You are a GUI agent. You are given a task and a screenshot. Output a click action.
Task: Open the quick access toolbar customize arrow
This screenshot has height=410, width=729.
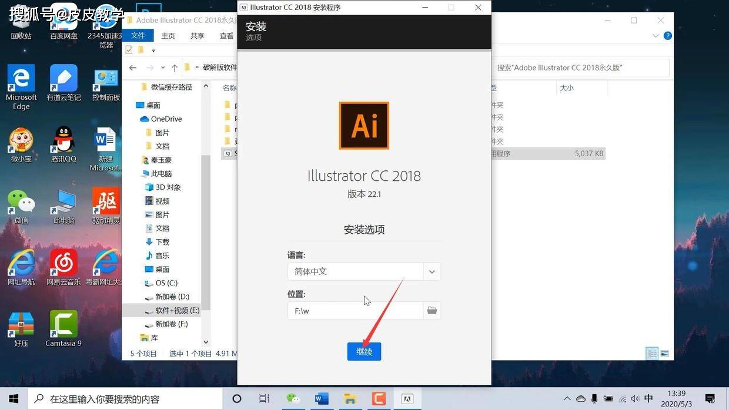pyautogui.click(x=153, y=50)
